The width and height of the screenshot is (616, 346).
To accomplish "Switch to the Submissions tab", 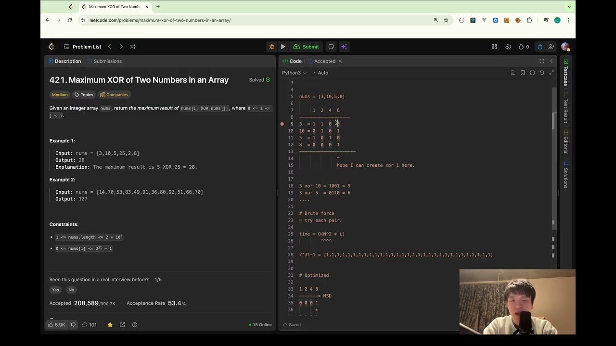I will 104,61.
